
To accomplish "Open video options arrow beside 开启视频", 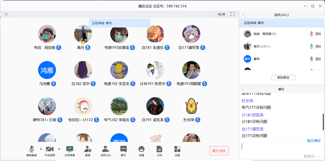I will (x=59, y=149).
